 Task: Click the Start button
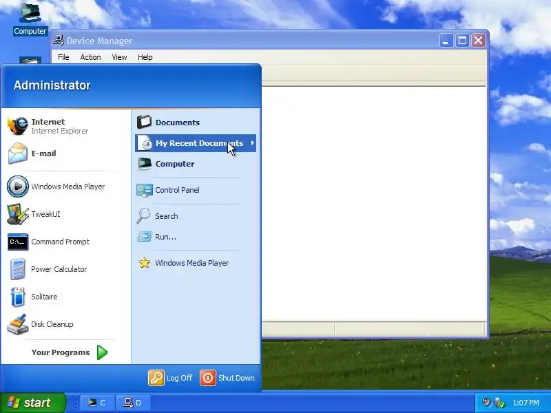coord(32,403)
